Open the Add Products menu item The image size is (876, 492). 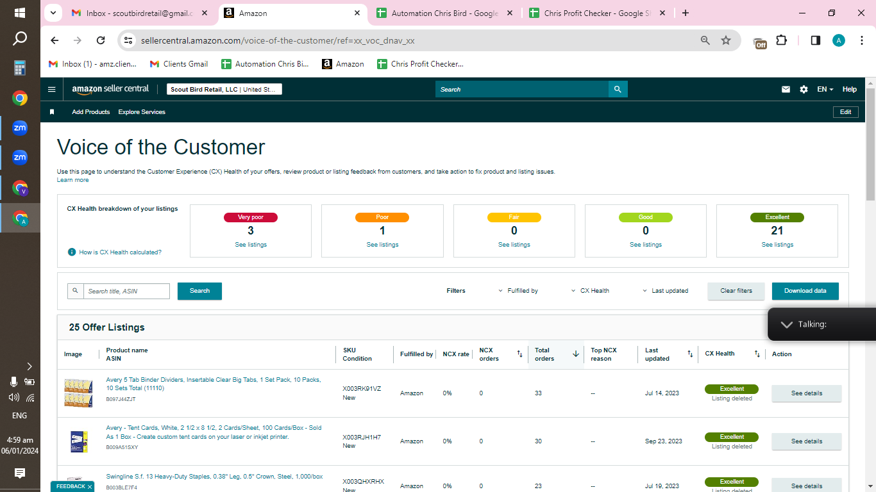(x=91, y=112)
